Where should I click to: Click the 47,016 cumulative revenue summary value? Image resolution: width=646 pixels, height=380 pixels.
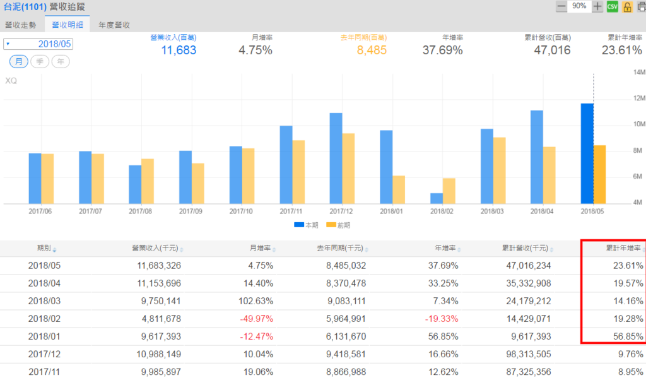552,50
